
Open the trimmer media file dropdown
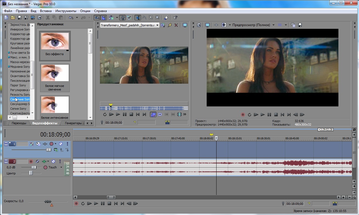coord(157,25)
